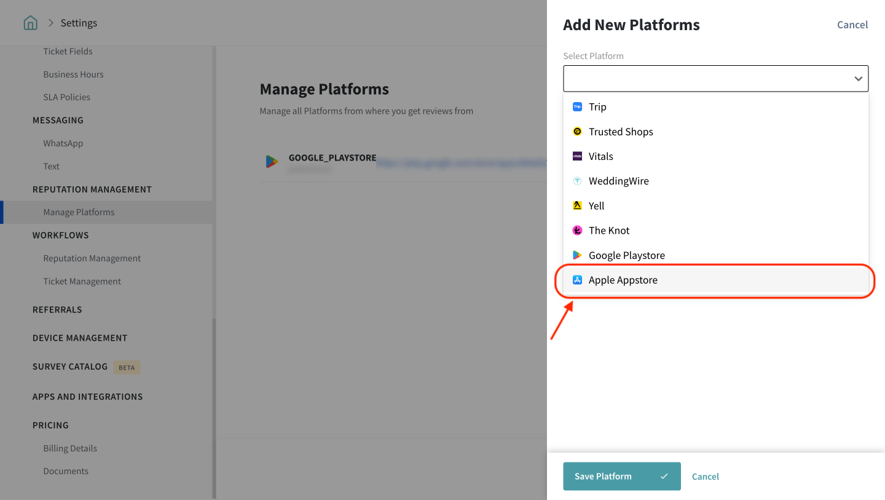Select Trusted Shops option in dropdown

tap(621, 132)
